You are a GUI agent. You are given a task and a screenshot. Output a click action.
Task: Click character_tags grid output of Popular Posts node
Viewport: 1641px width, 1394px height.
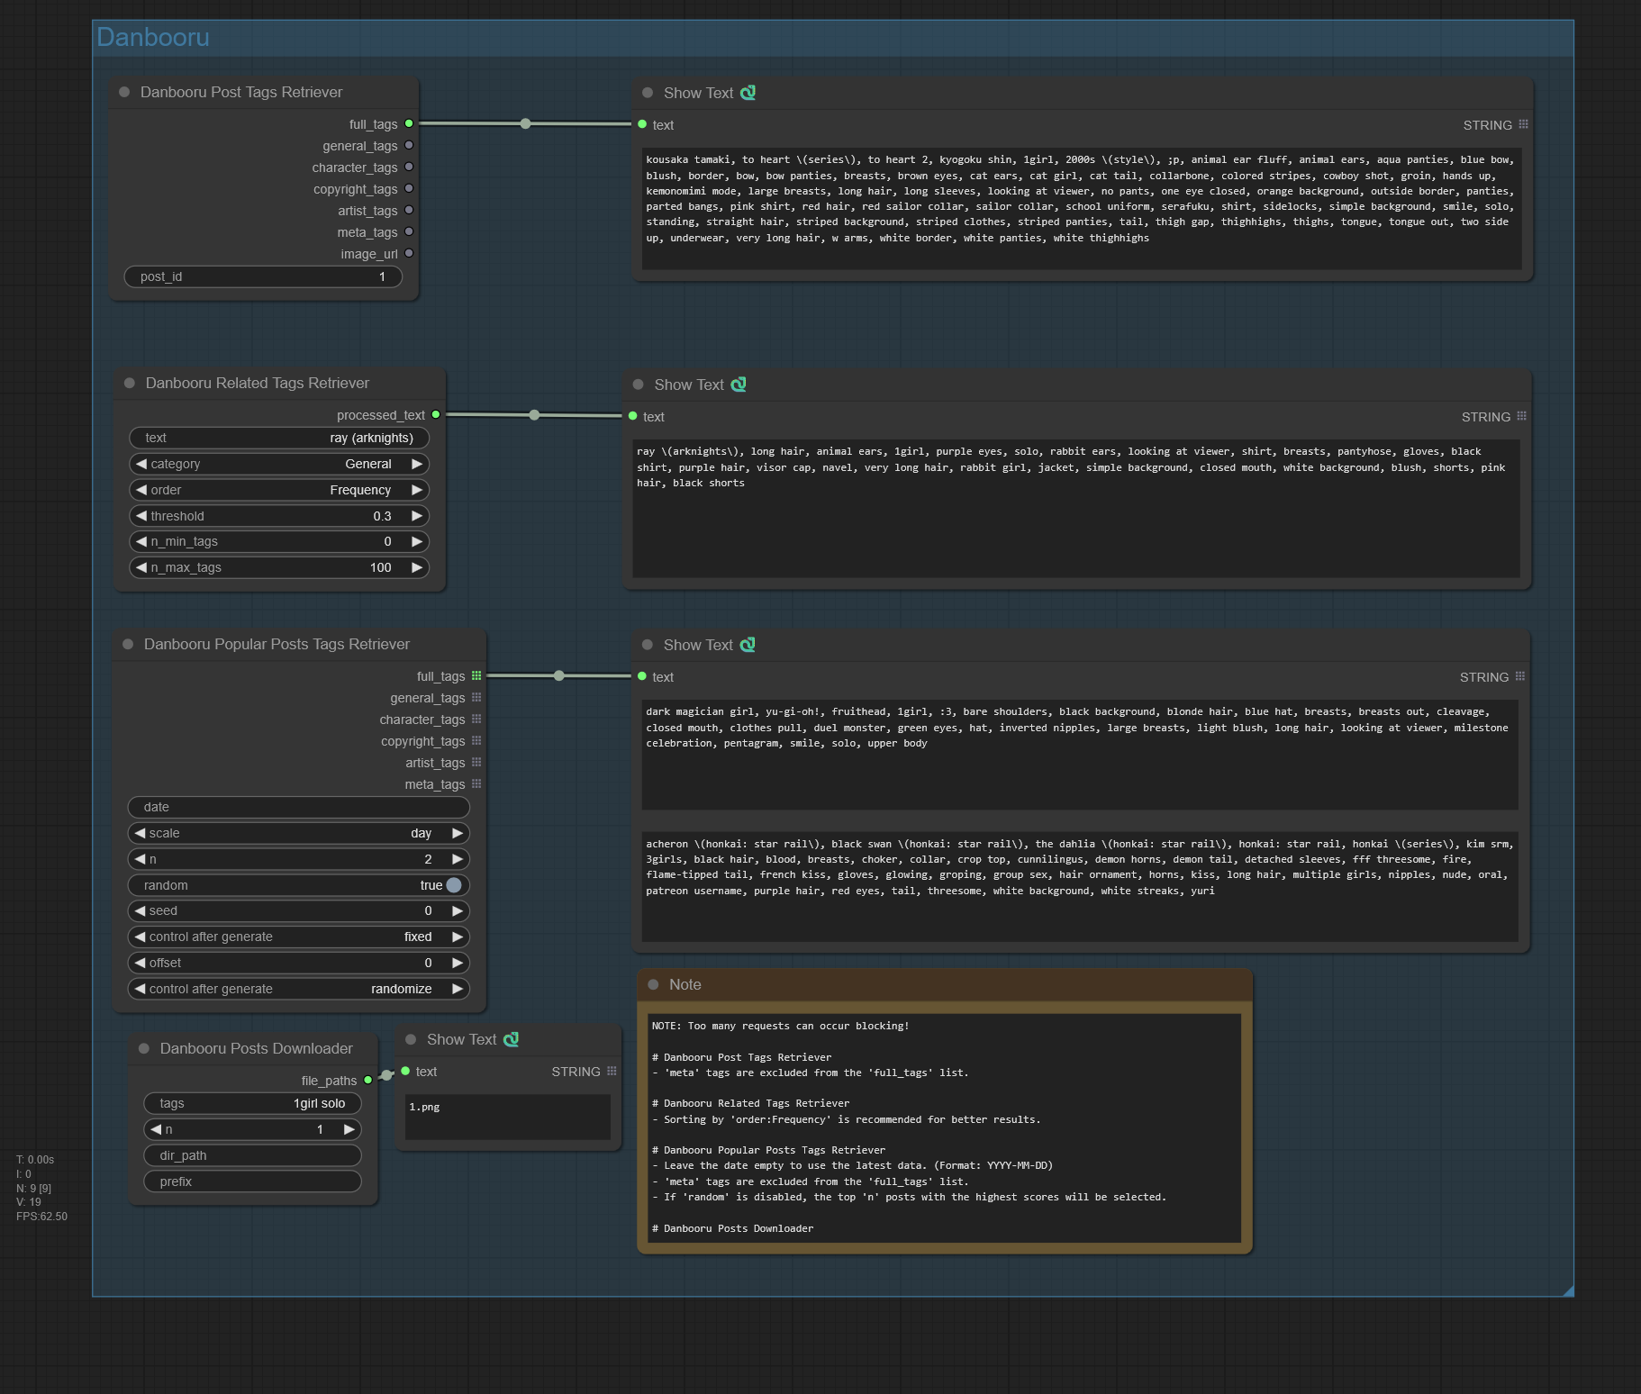[x=476, y=719]
